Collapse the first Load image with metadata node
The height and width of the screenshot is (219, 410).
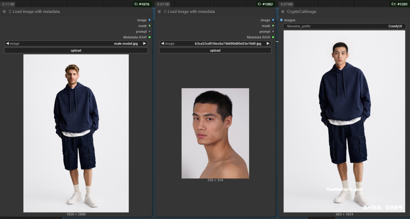coord(4,12)
